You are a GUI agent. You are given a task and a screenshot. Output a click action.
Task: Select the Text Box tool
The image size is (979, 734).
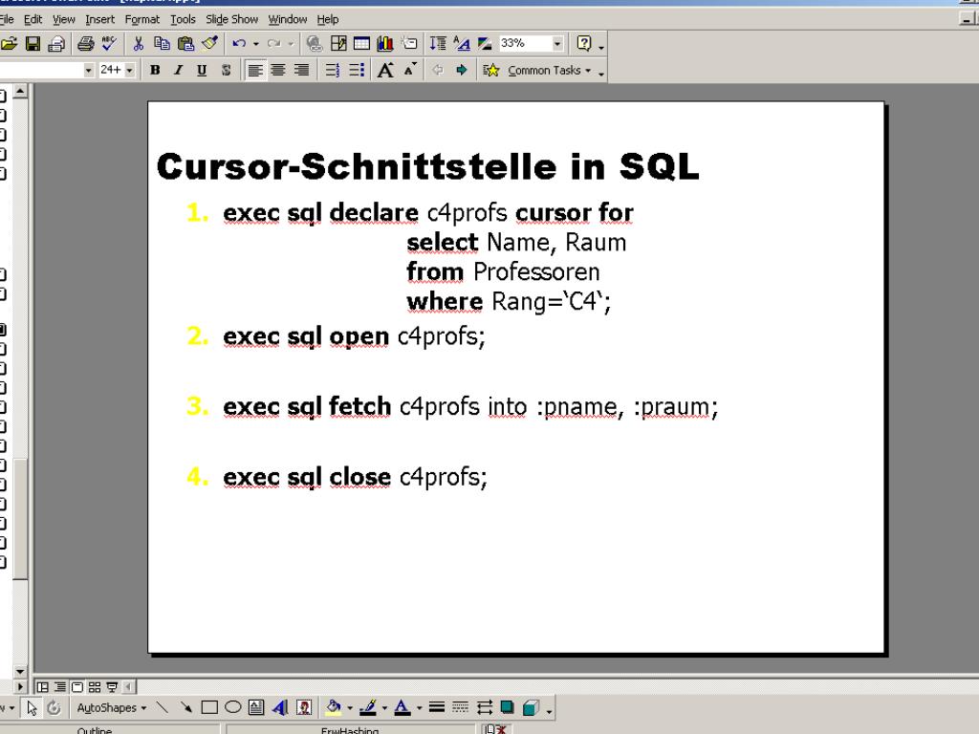pos(256,708)
